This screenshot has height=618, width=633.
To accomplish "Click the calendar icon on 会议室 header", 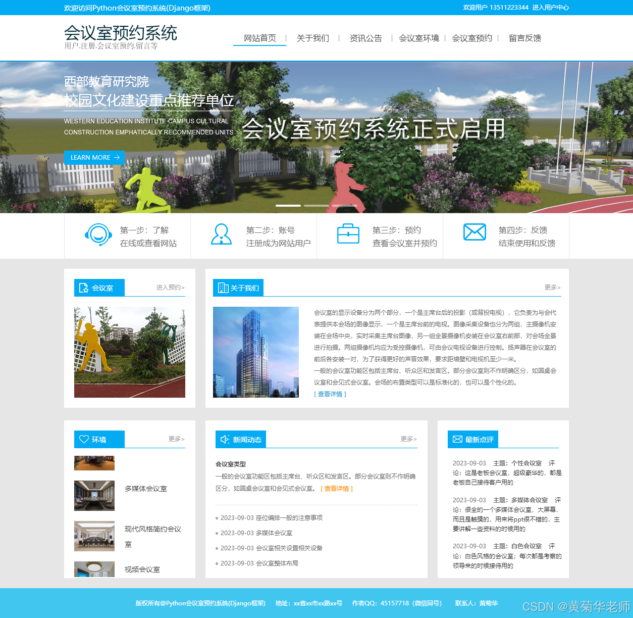I will tap(83, 288).
